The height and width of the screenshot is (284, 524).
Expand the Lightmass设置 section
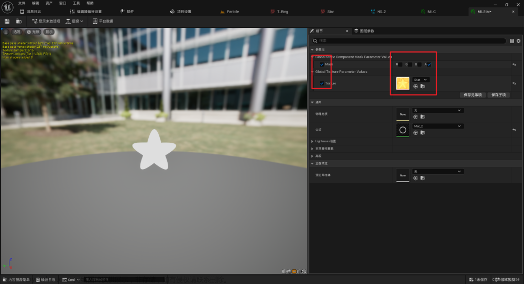(312, 141)
